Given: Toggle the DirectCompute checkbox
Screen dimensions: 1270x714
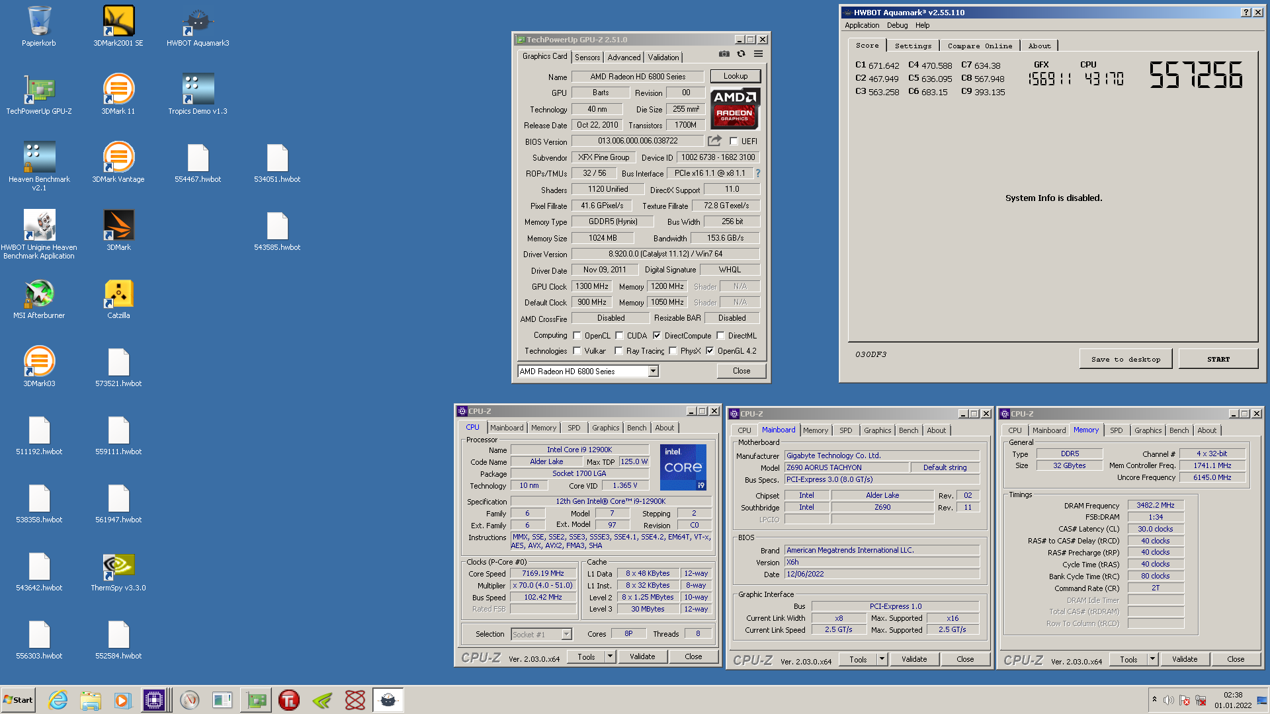Looking at the screenshot, I should point(657,336).
